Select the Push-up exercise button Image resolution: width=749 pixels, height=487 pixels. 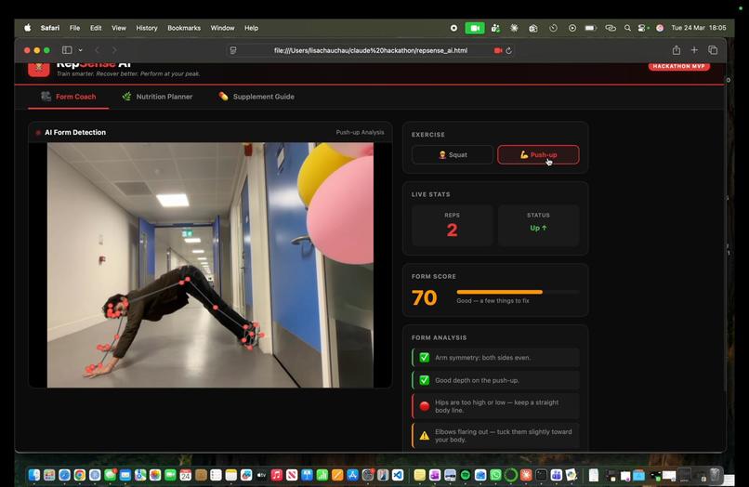pyautogui.click(x=538, y=155)
